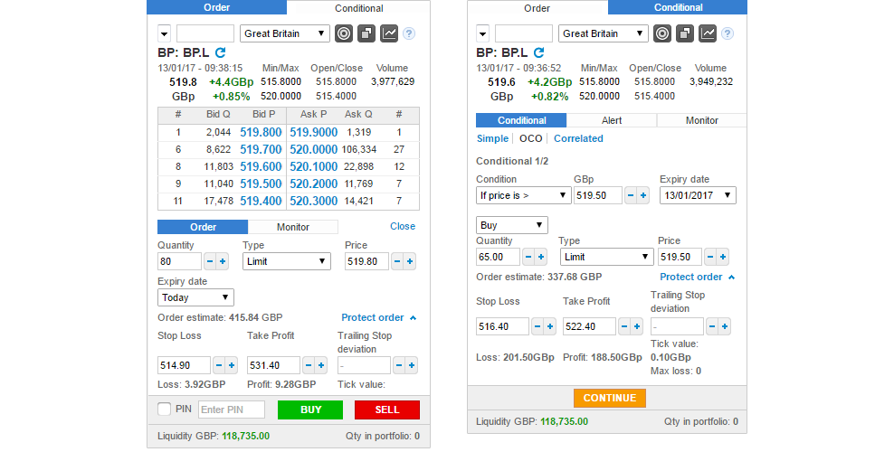Decrease Stop Loss 514.90 with minus
This screenshot has width=894, height=452.
point(219,365)
